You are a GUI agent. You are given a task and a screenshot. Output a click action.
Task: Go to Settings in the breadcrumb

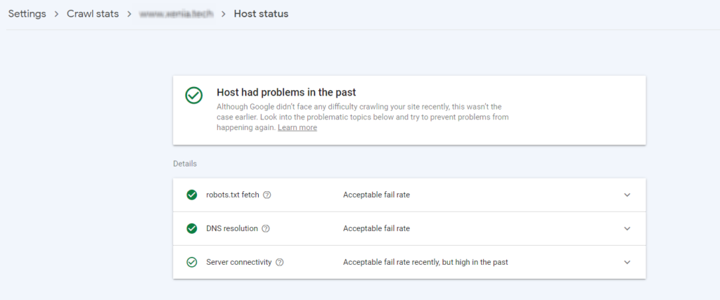point(27,14)
